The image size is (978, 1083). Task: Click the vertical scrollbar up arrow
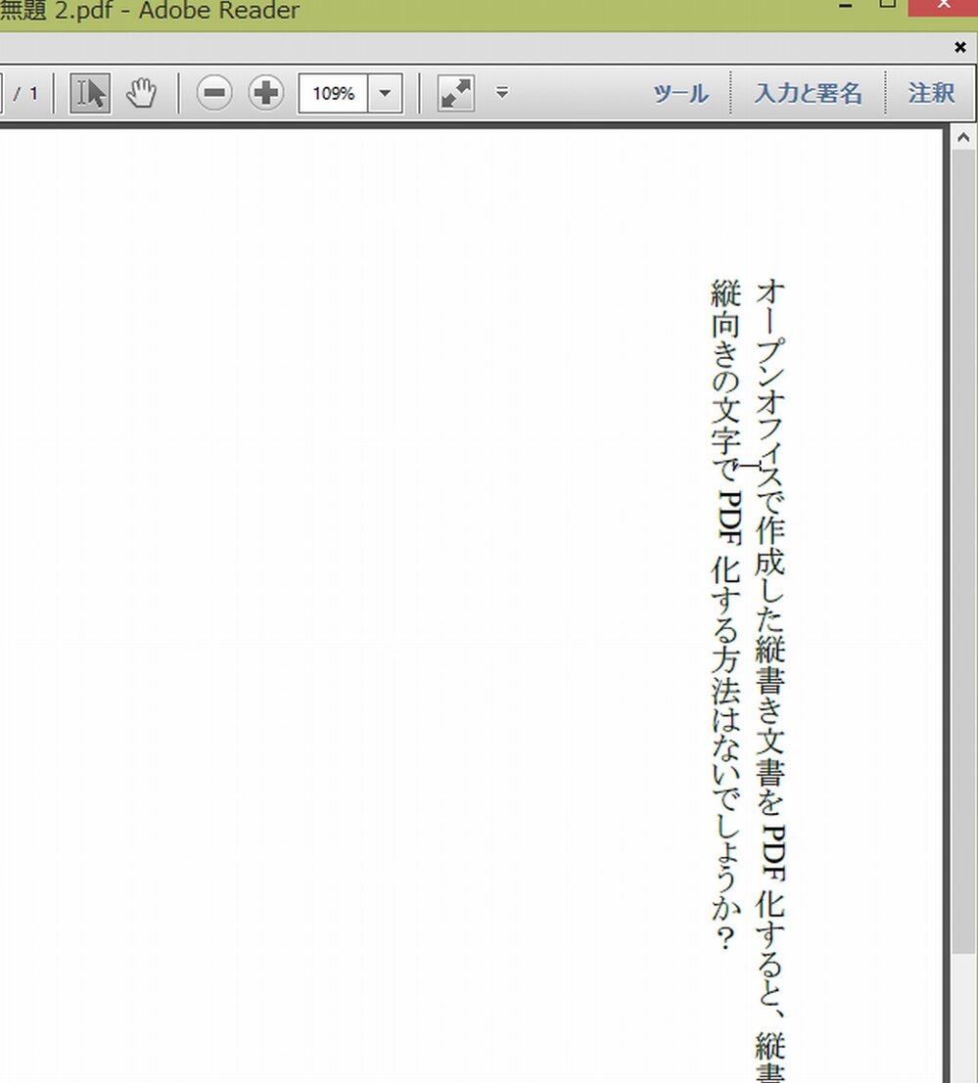[963, 137]
